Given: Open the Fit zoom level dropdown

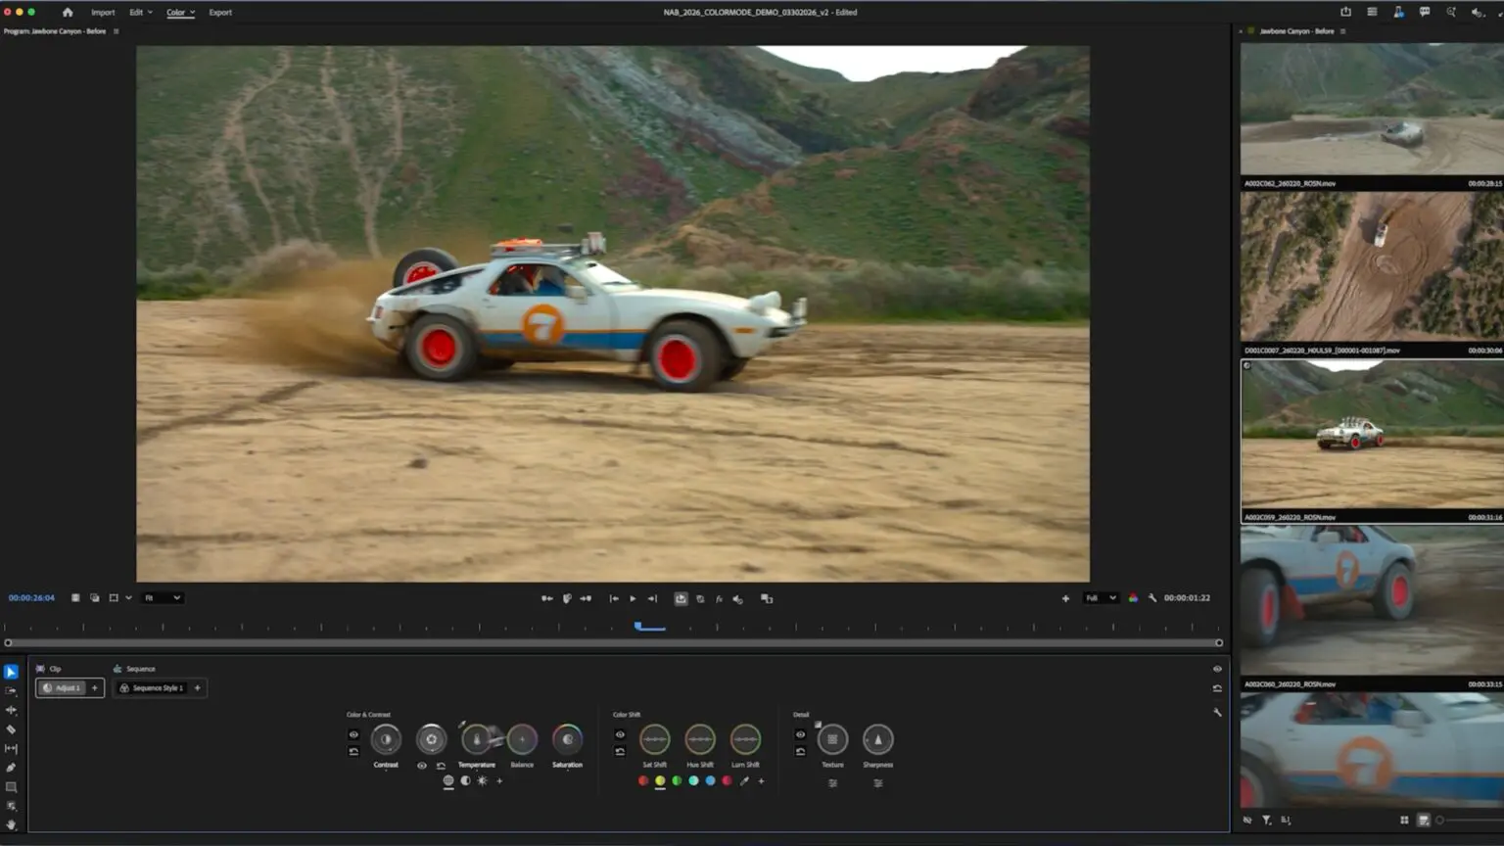Looking at the screenshot, I should click(x=163, y=598).
